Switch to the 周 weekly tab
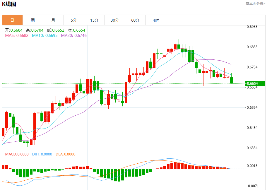The width and height of the screenshot is (267, 190). click(x=33, y=20)
